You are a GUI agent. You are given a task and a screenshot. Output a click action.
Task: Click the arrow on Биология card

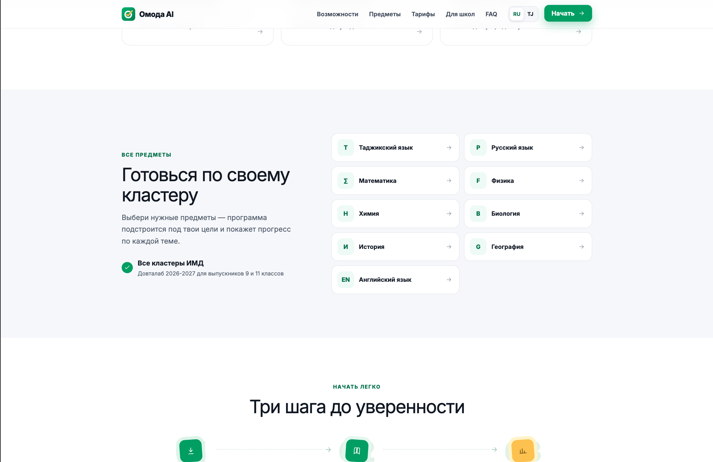tap(581, 213)
